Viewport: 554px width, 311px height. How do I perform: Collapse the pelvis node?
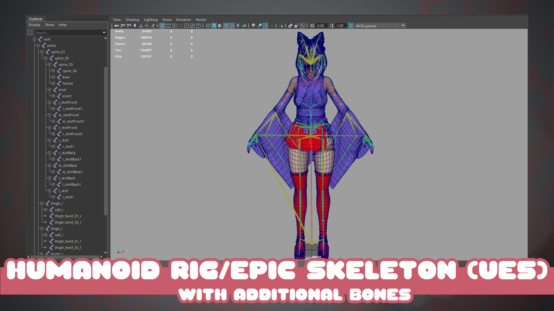[x=38, y=46]
